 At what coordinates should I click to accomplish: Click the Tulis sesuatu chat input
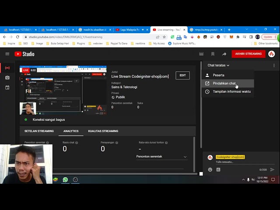[245, 162]
